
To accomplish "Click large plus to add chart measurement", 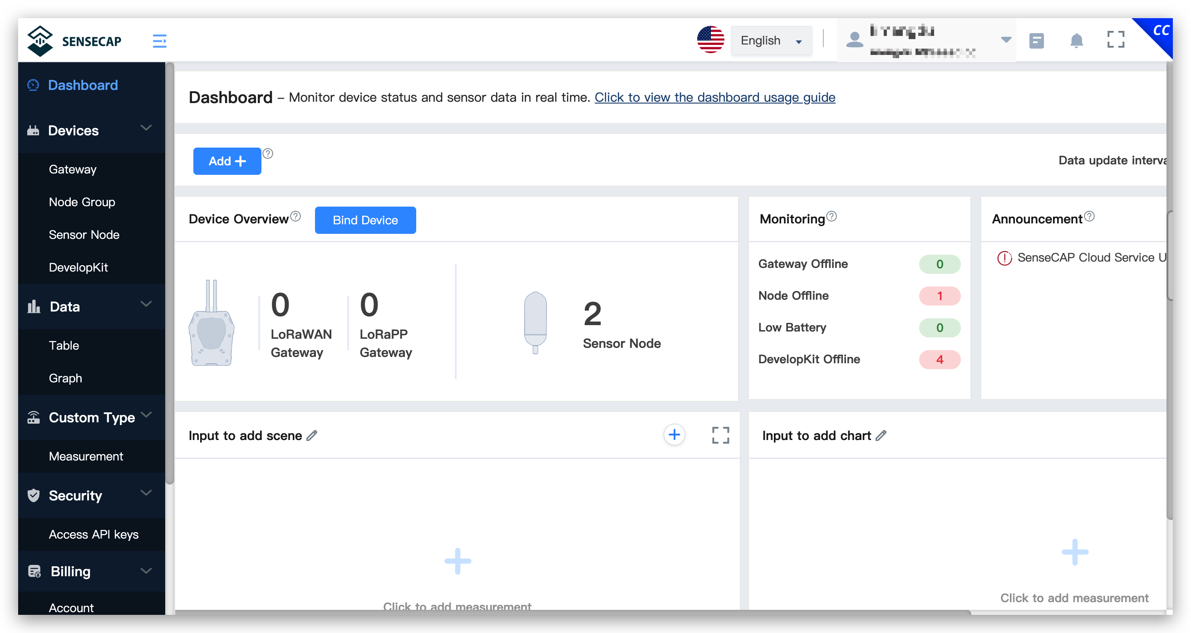I will point(1075,552).
